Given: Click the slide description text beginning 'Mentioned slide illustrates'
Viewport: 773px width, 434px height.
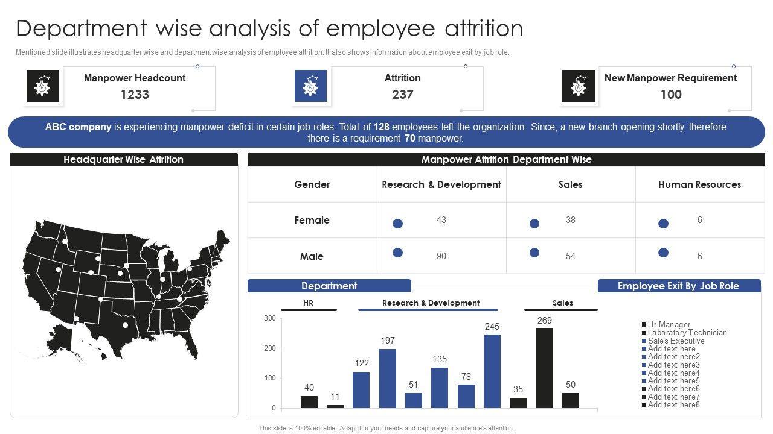Looking at the screenshot, I should (263, 52).
